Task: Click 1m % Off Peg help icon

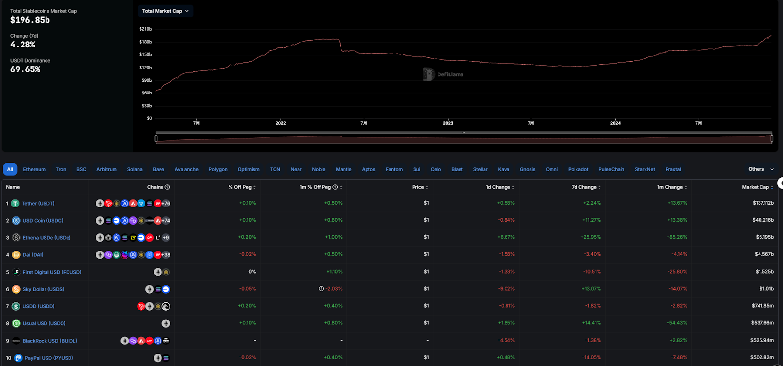Action: (335, 187)
